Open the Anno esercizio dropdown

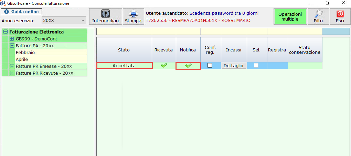(x=63, y=21)
